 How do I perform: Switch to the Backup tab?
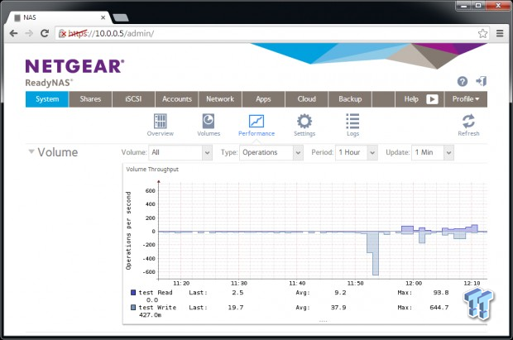[350, 99]
